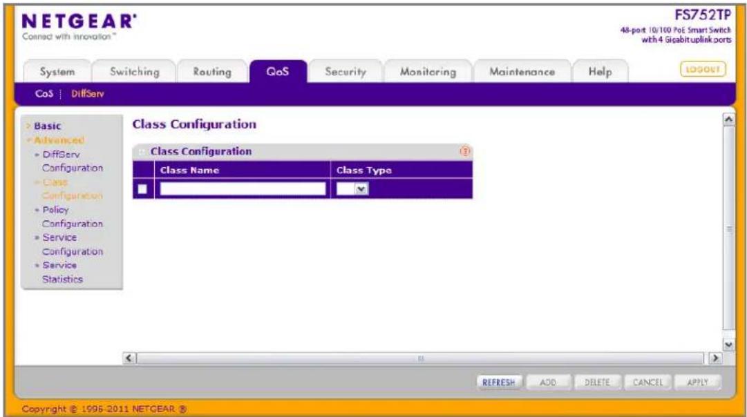Click the APPLY button
This screenshot has width=747, height=417.
[x=697, y=382]
